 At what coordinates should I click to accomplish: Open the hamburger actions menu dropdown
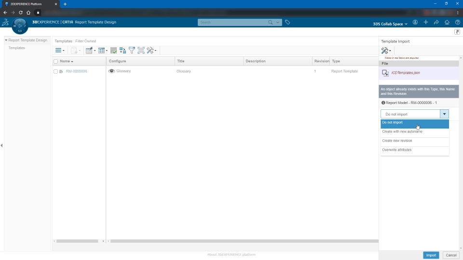click(x=60, y=51)
